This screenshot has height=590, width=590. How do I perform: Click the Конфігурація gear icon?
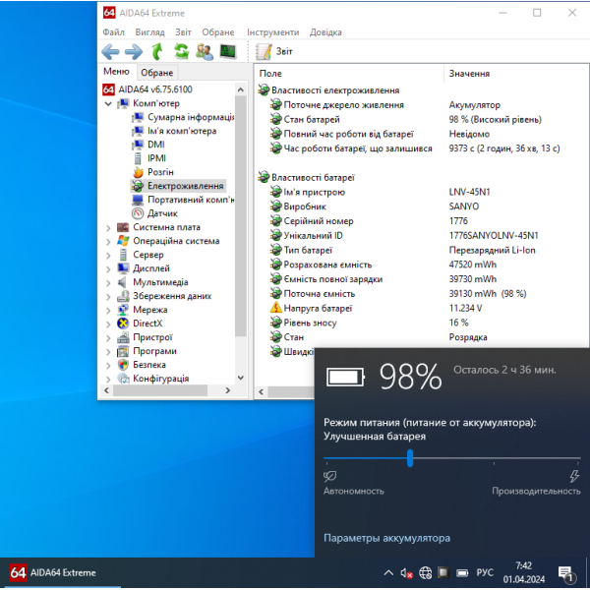[x=123, y=379]
